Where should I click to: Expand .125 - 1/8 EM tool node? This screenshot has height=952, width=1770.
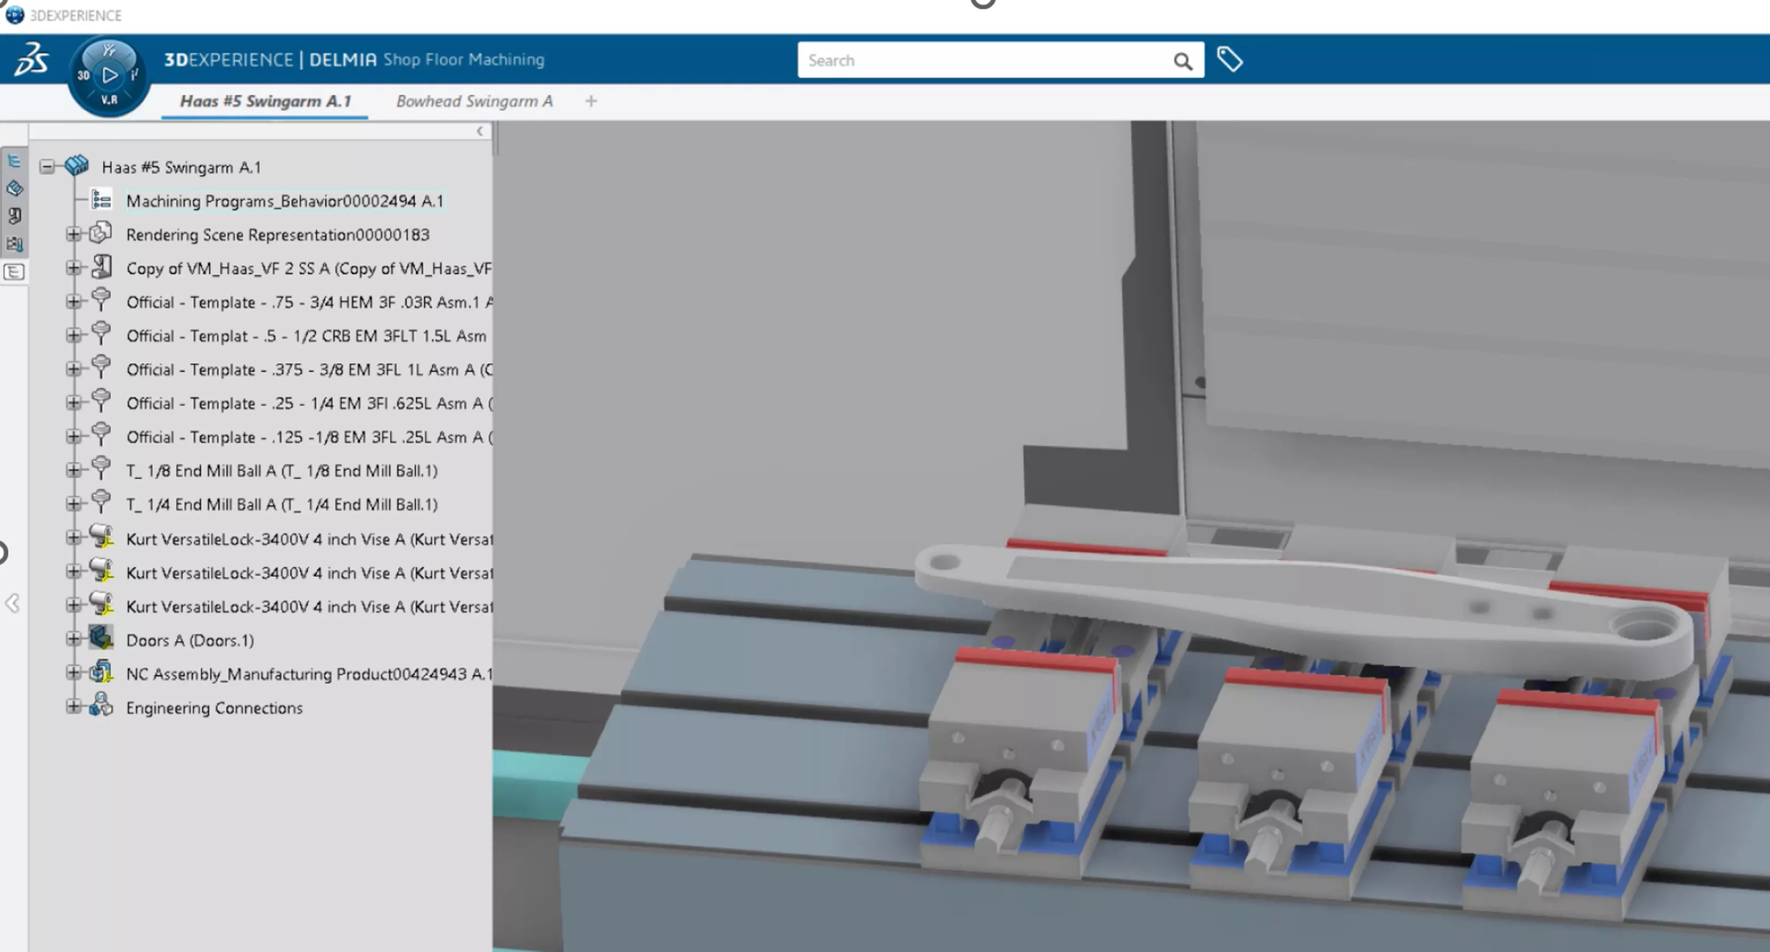coord(73,436)
